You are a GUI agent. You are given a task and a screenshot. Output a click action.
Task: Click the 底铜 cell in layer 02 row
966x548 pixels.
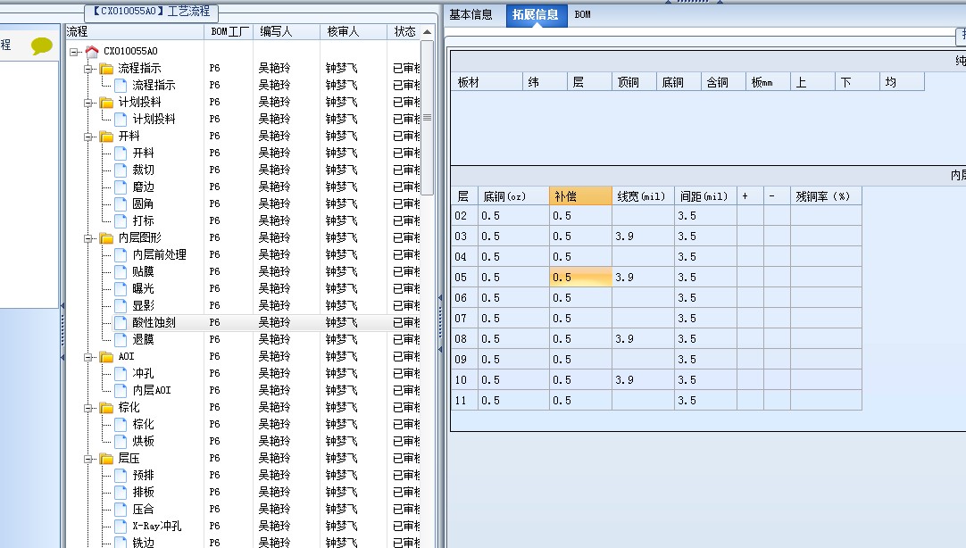click(514, 216)
